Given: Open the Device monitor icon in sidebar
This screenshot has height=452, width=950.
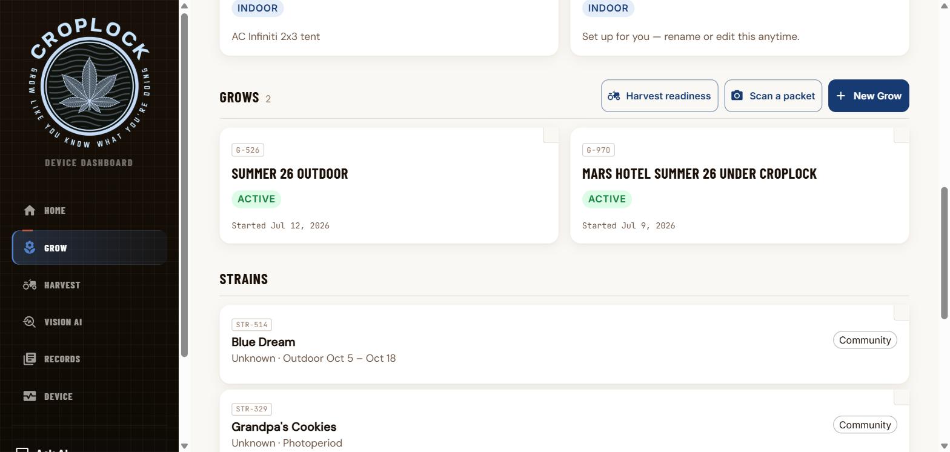Looking at the screenshot, I should 29,396.
